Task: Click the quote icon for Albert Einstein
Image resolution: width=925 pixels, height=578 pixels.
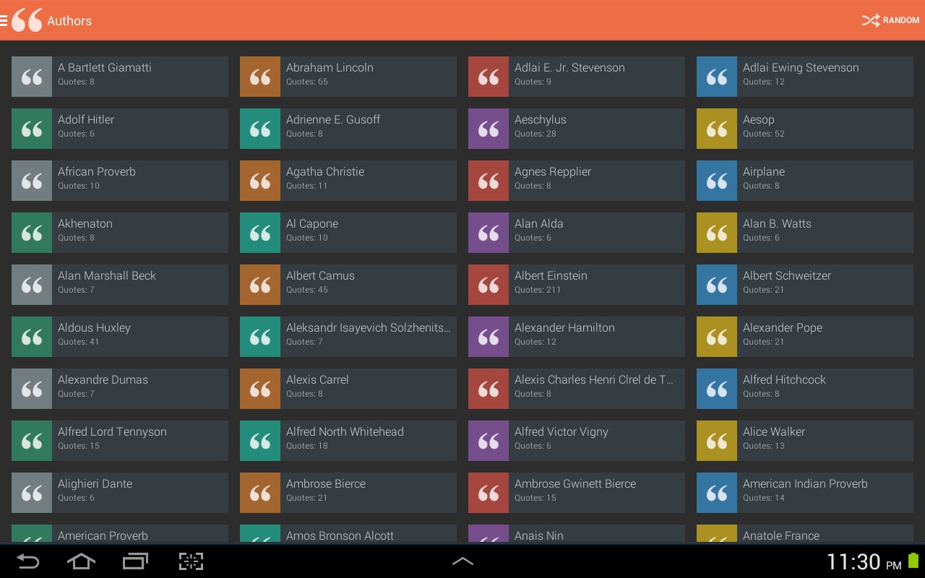Action: 489,285
